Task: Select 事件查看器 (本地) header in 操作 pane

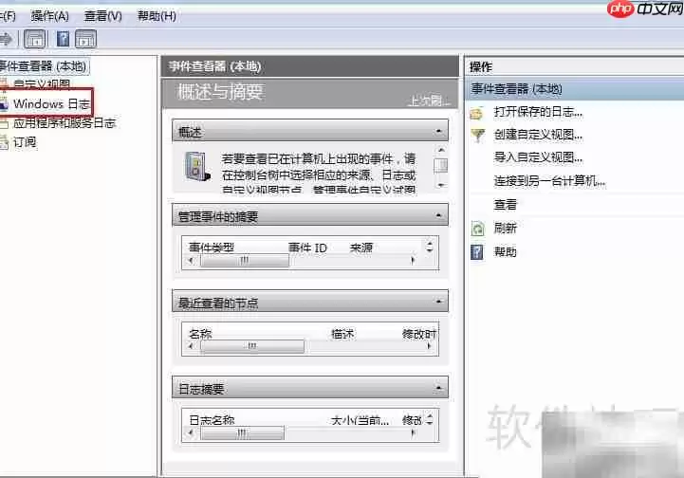Action: click(576, 89)
